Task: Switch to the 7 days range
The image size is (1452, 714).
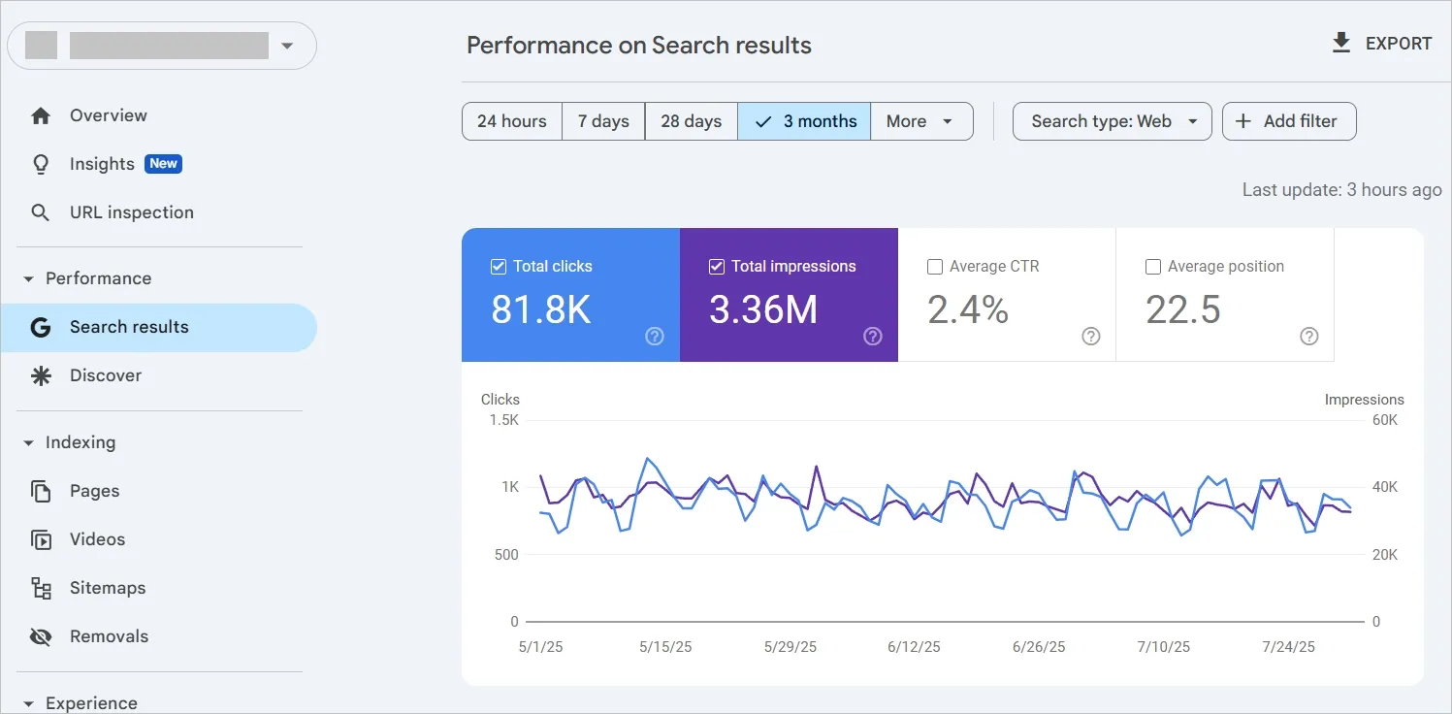Action: tap(603, 121)
